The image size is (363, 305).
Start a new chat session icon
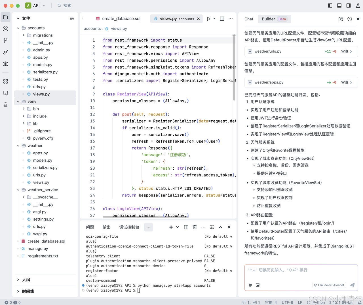pyautogui.click(x=341, y=19)
